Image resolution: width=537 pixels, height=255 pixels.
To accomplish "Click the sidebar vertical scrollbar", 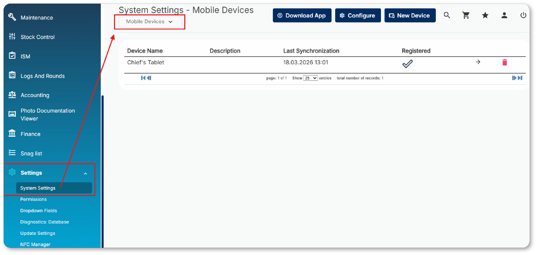I will [x=103, y=171].
